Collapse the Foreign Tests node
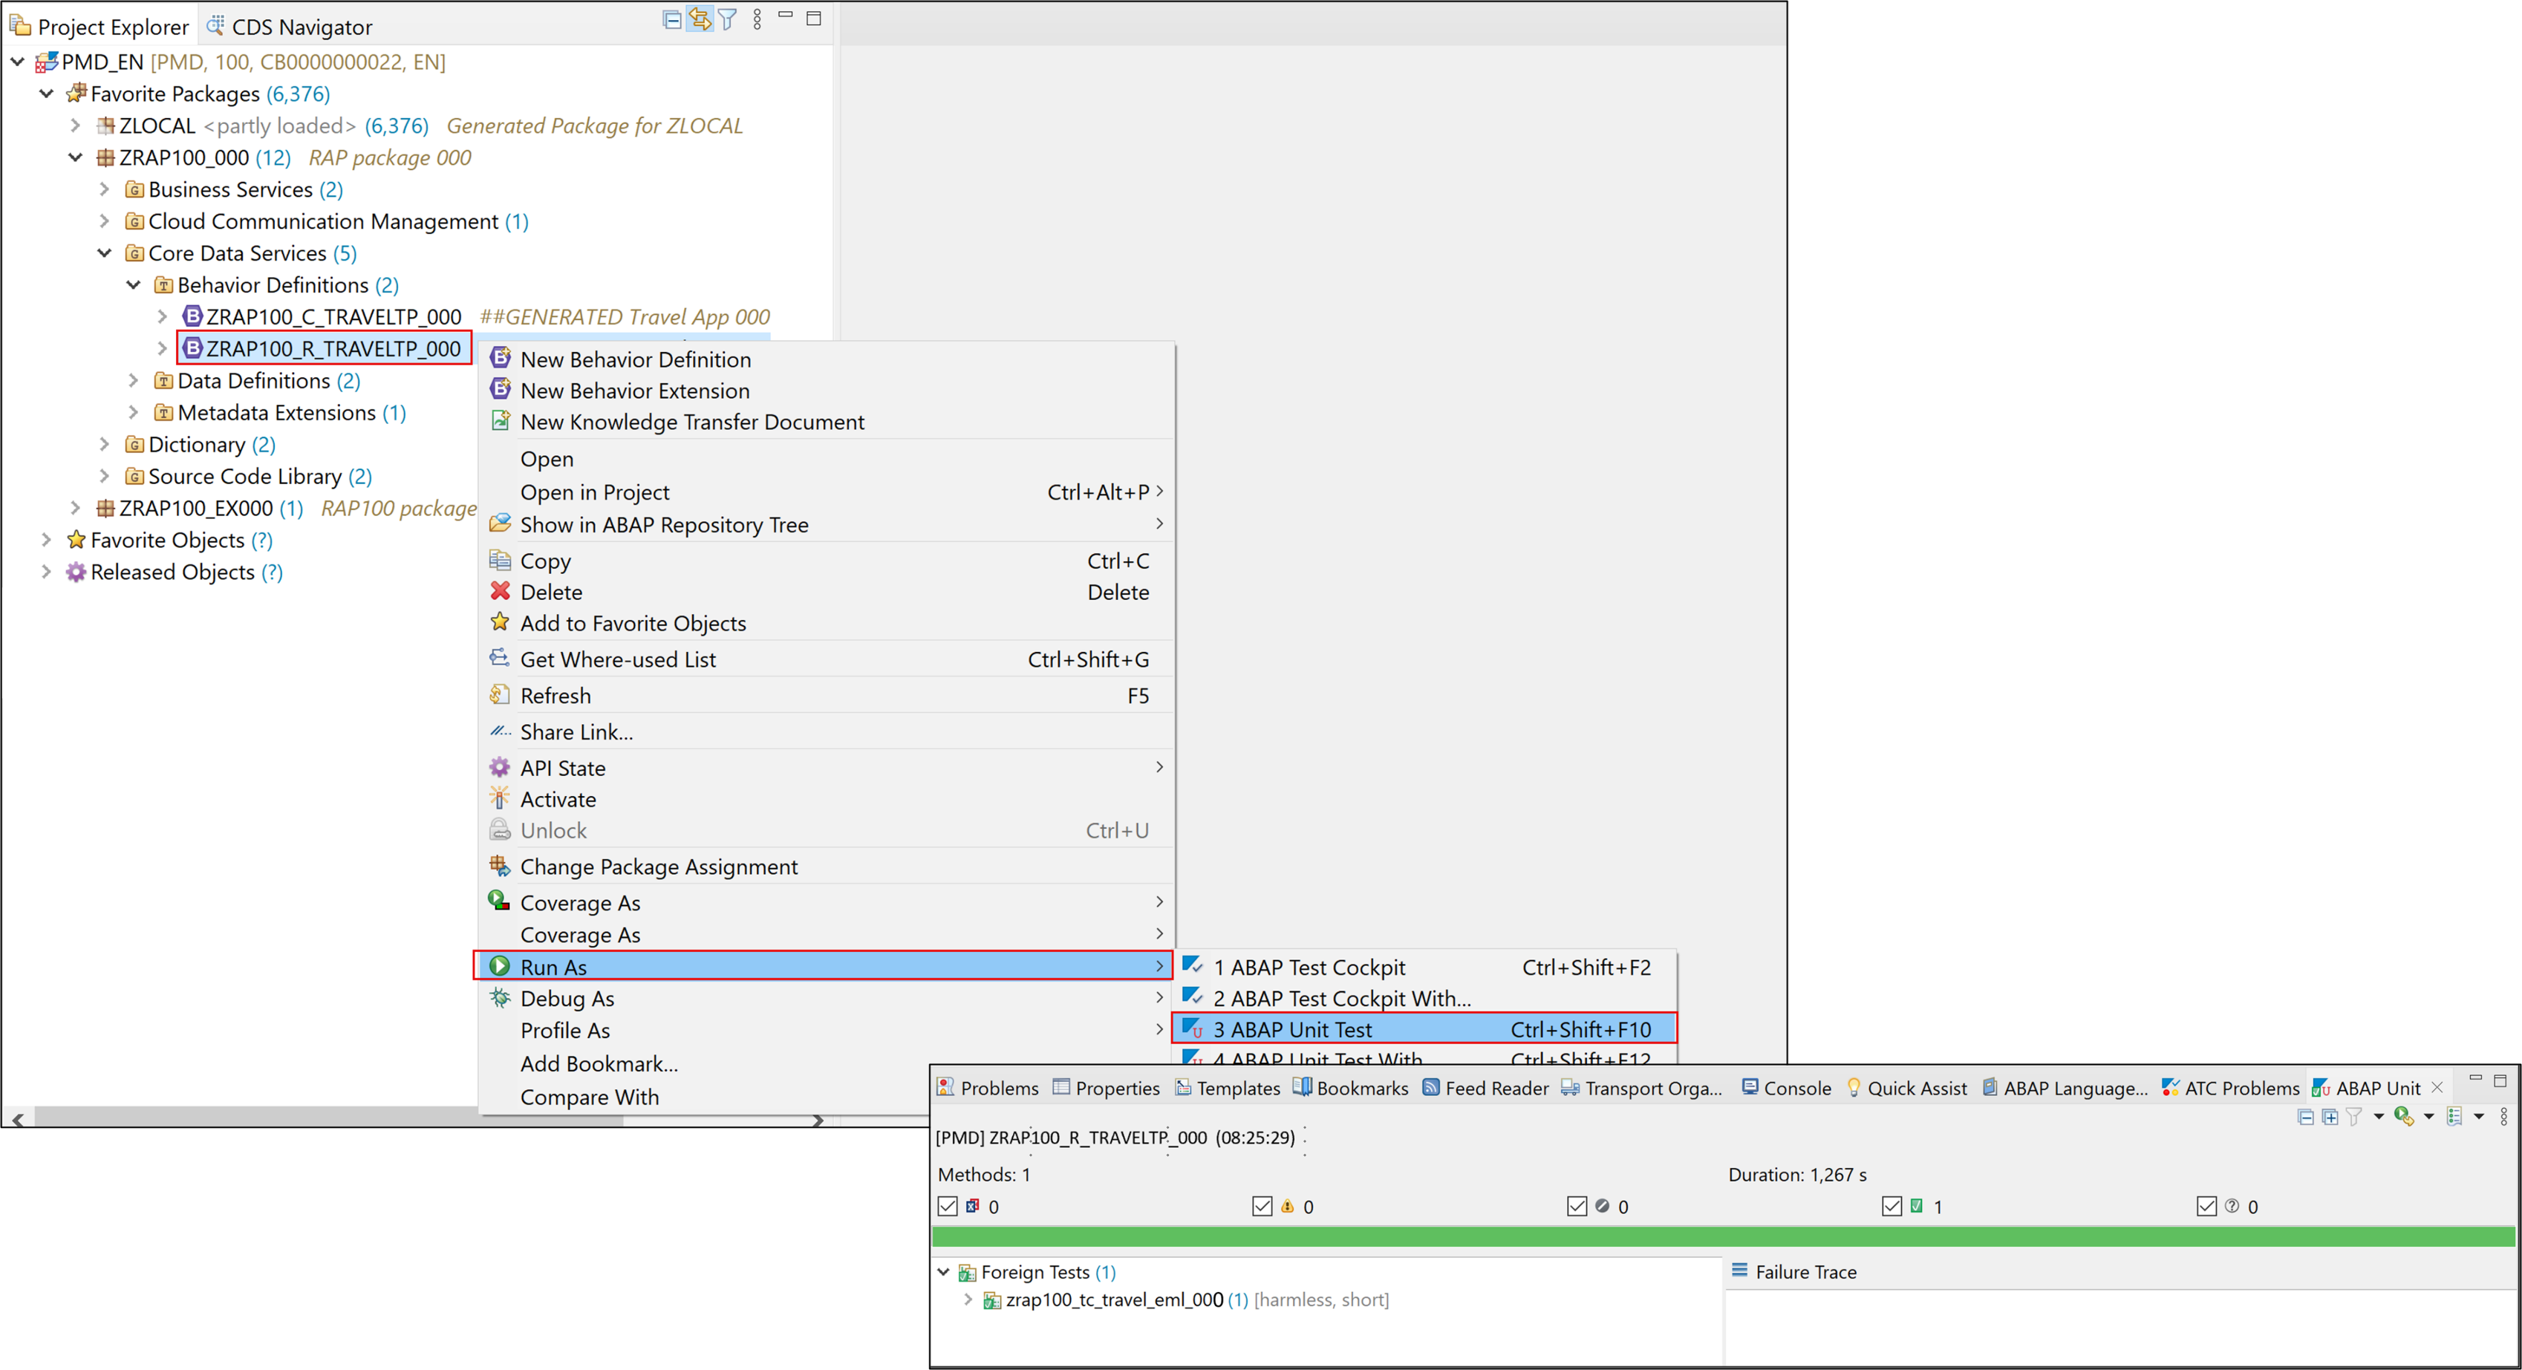Screen dimensions: 2522x1370 [x=944, y=1272]
